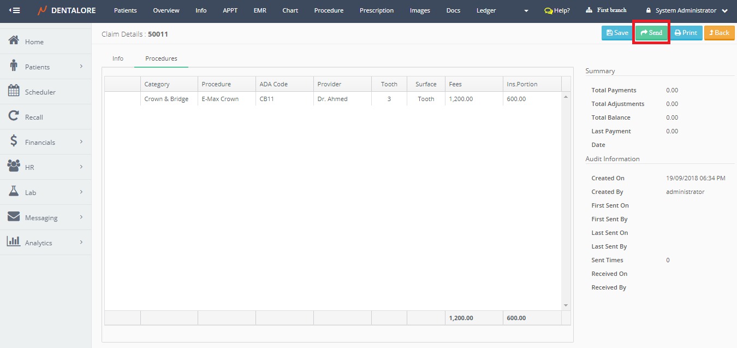Expand the HR sidebar submenu

[x=81, y=167]
